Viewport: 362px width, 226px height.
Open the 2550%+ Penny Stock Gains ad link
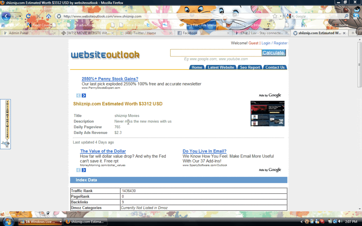coord(110,79)
